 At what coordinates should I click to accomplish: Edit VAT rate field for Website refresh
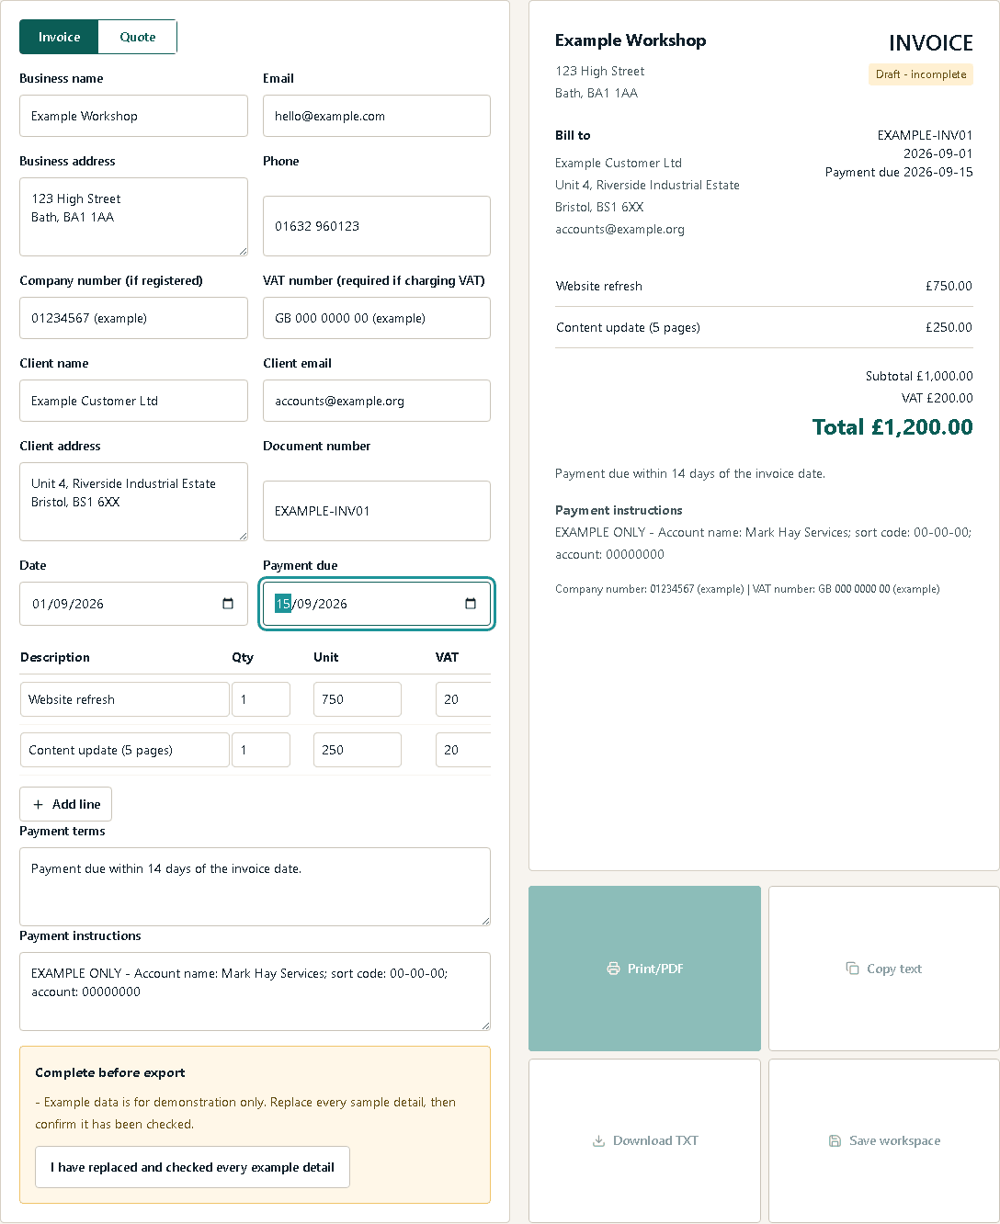[463, 699]
